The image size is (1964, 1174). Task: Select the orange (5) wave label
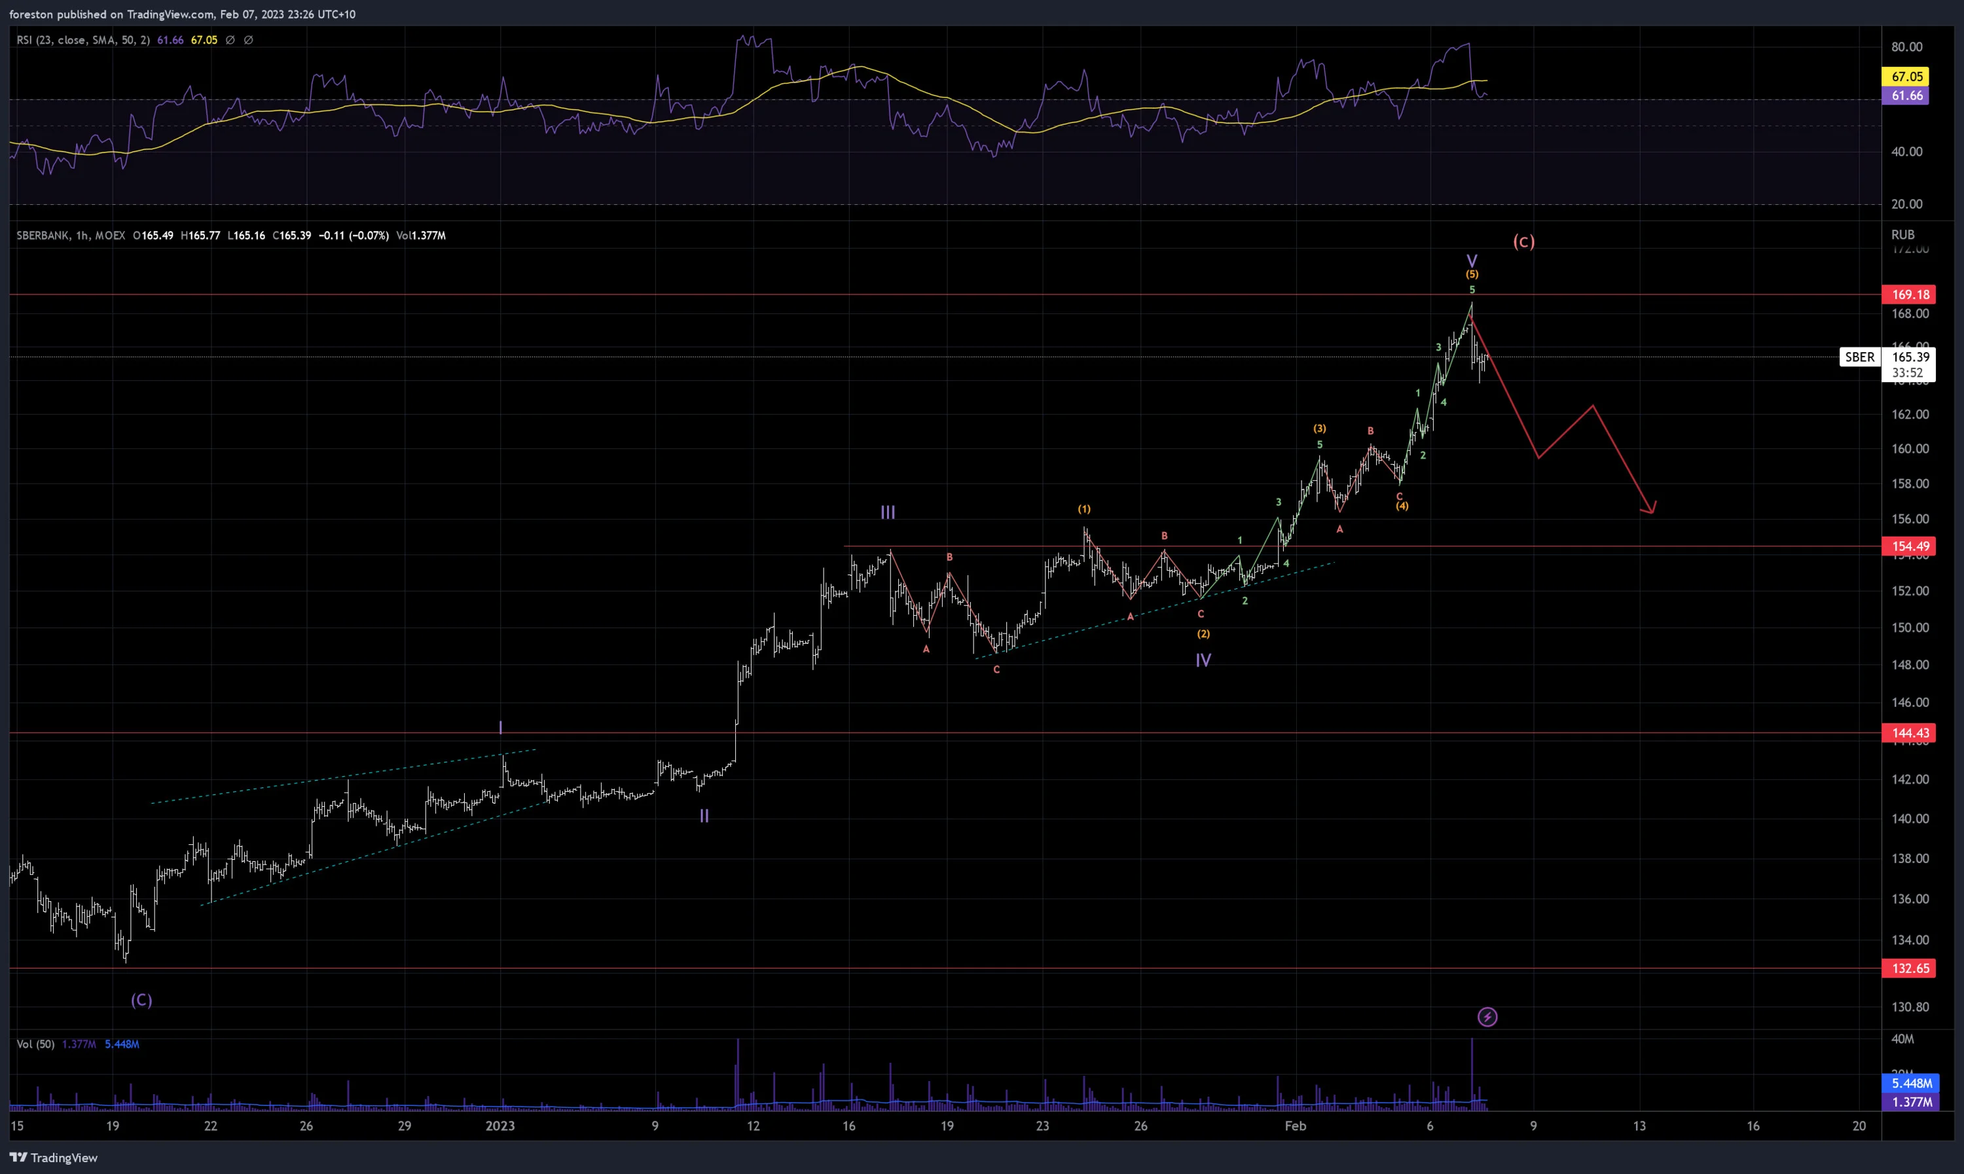point(1472,274)
